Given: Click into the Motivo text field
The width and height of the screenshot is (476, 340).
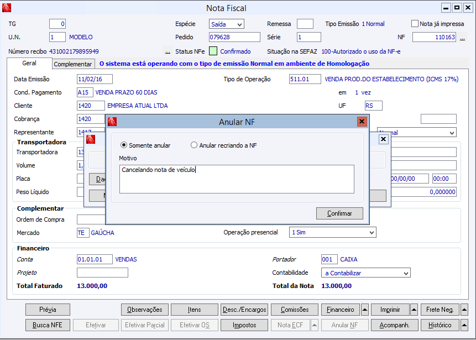Looking at the screenshot, I should [x=237, y=179].
